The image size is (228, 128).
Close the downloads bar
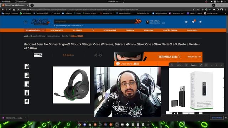226,118
